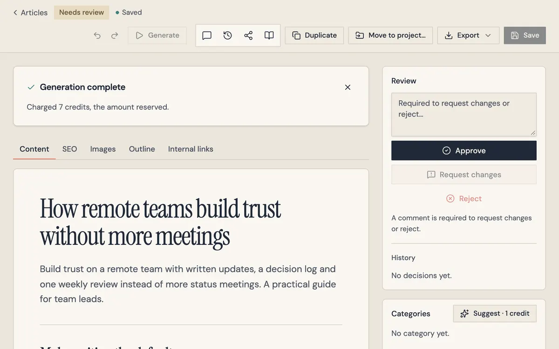Click 'No decisions yet.' text
559x349 pixels.
click(422, 275)
